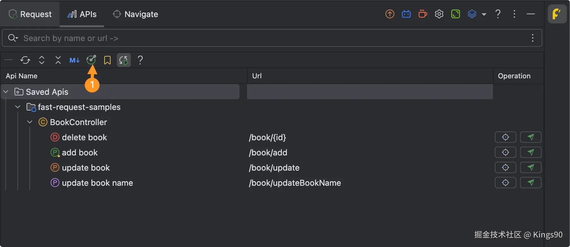Open the layers dropdown arrow
Screen dimensions: 570x247
click(484, 14)
